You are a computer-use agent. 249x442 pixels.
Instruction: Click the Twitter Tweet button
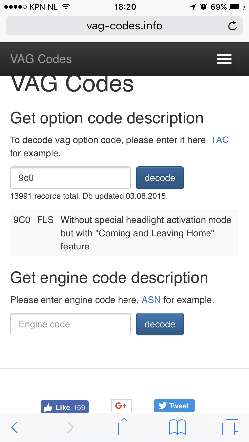174,406
